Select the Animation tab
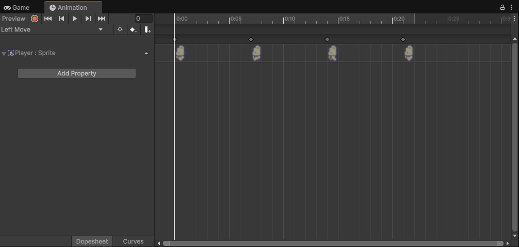 pyautogui.click(x=73, y=7)
